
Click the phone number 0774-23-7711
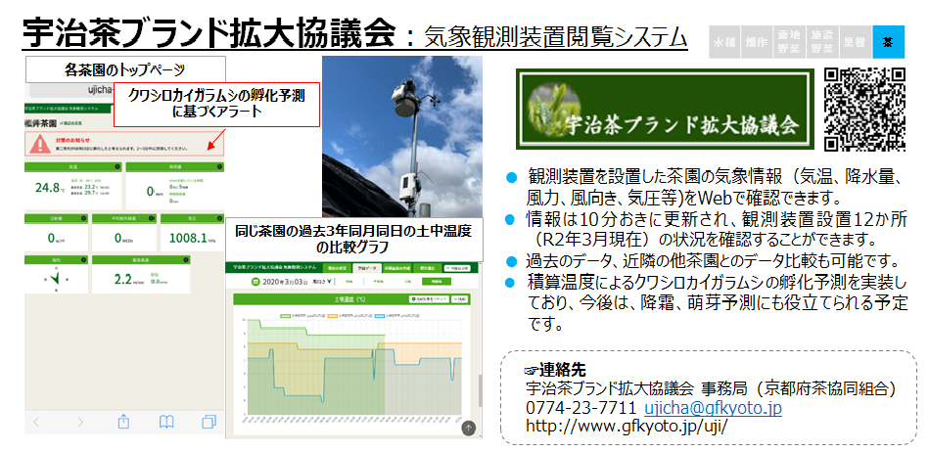pos(581,408)
